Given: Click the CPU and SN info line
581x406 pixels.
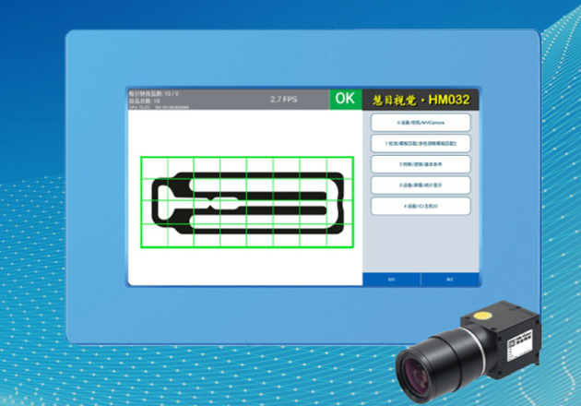Looking at the screenshot, I should tap(159, 107).
